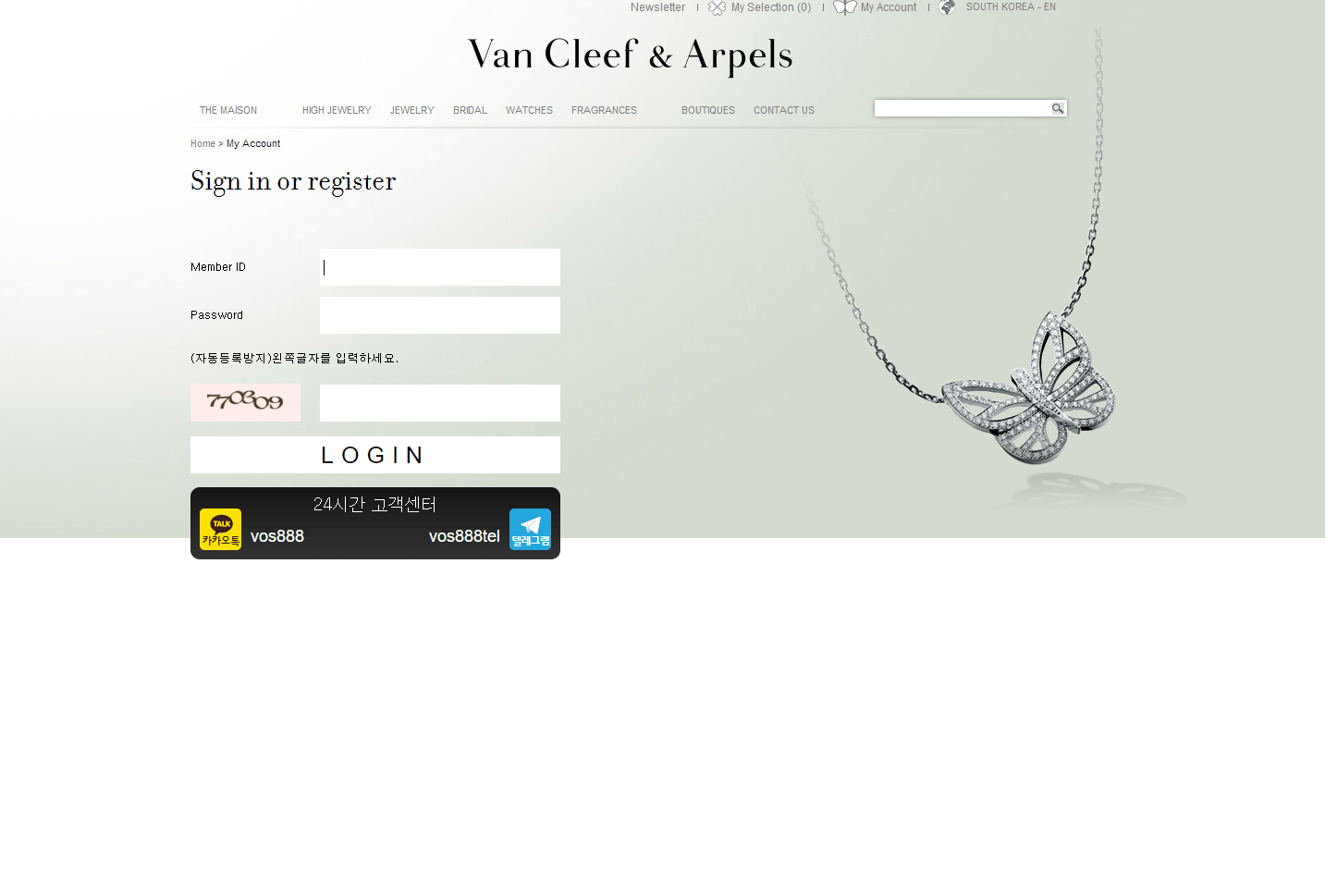Go to the BRIDAL section

click(x=470, y=110)
